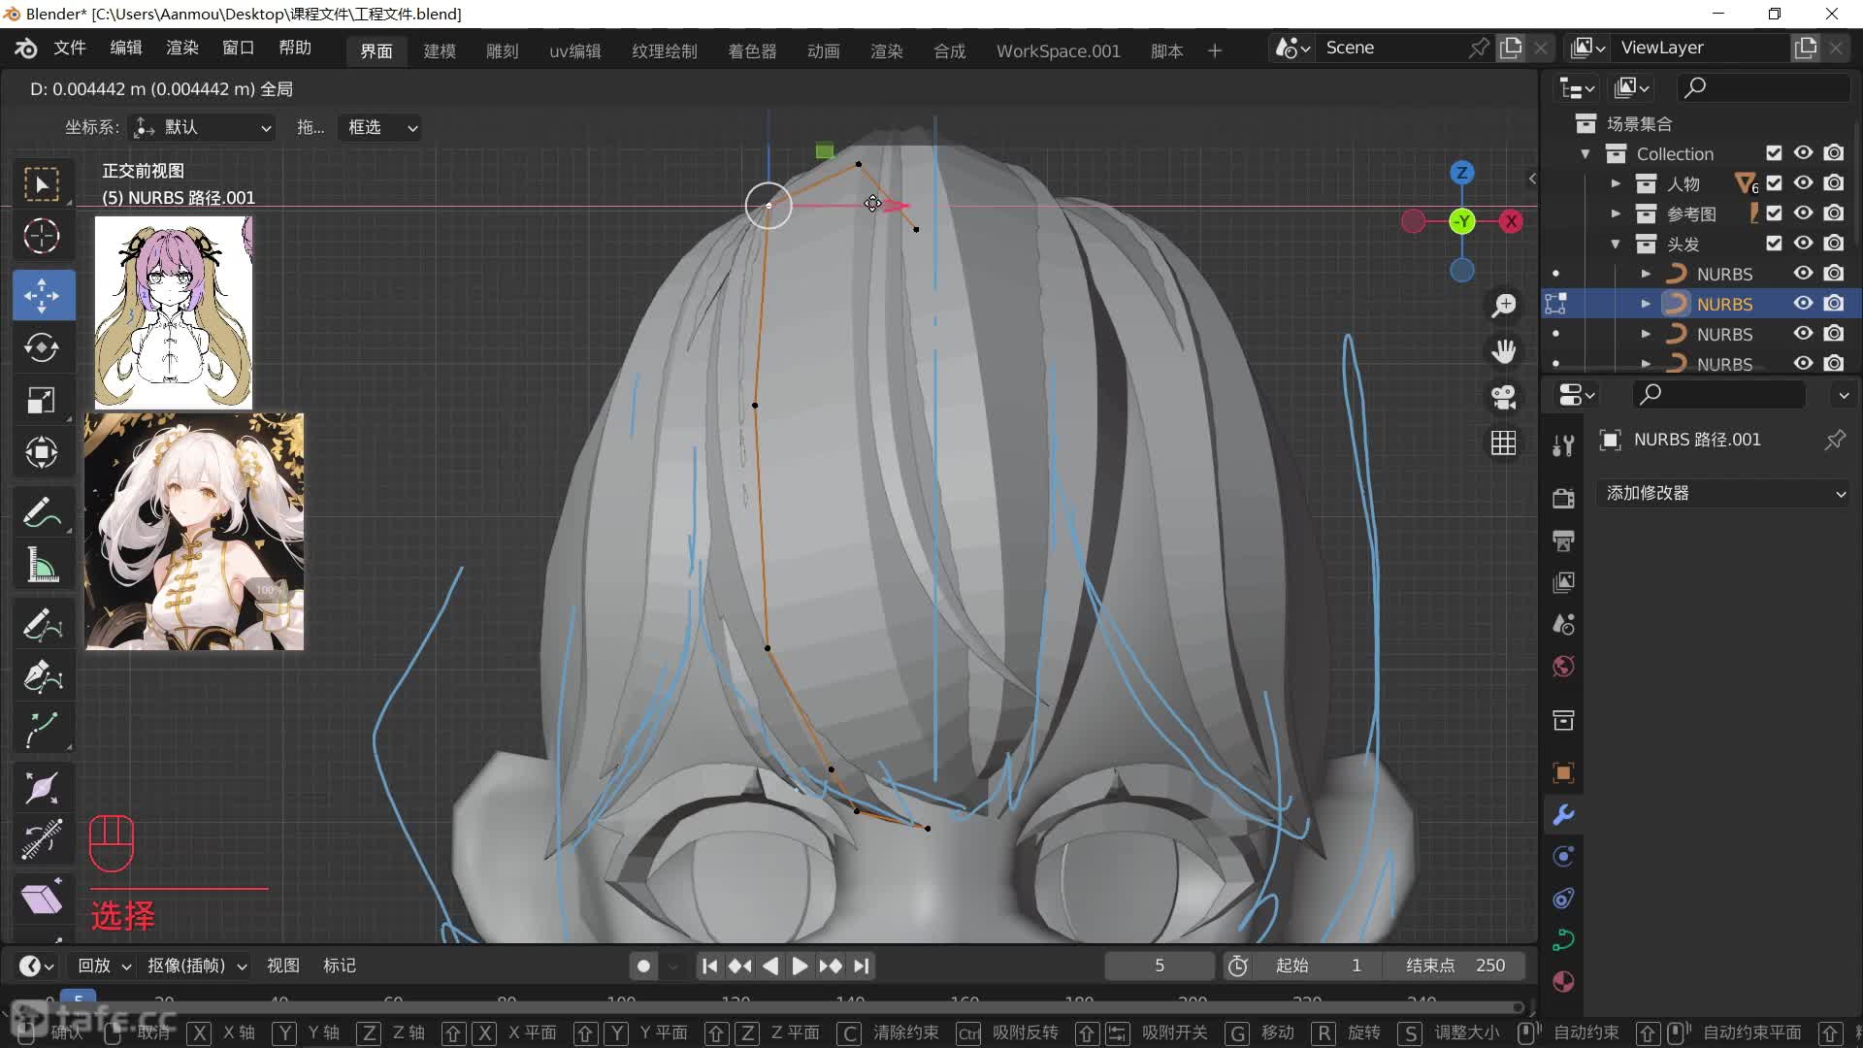The height and width of the screenshot is (1048, 1863).
Task: Toggle auto keying record button
Action: pyautogui.click(x=643, y=966)
